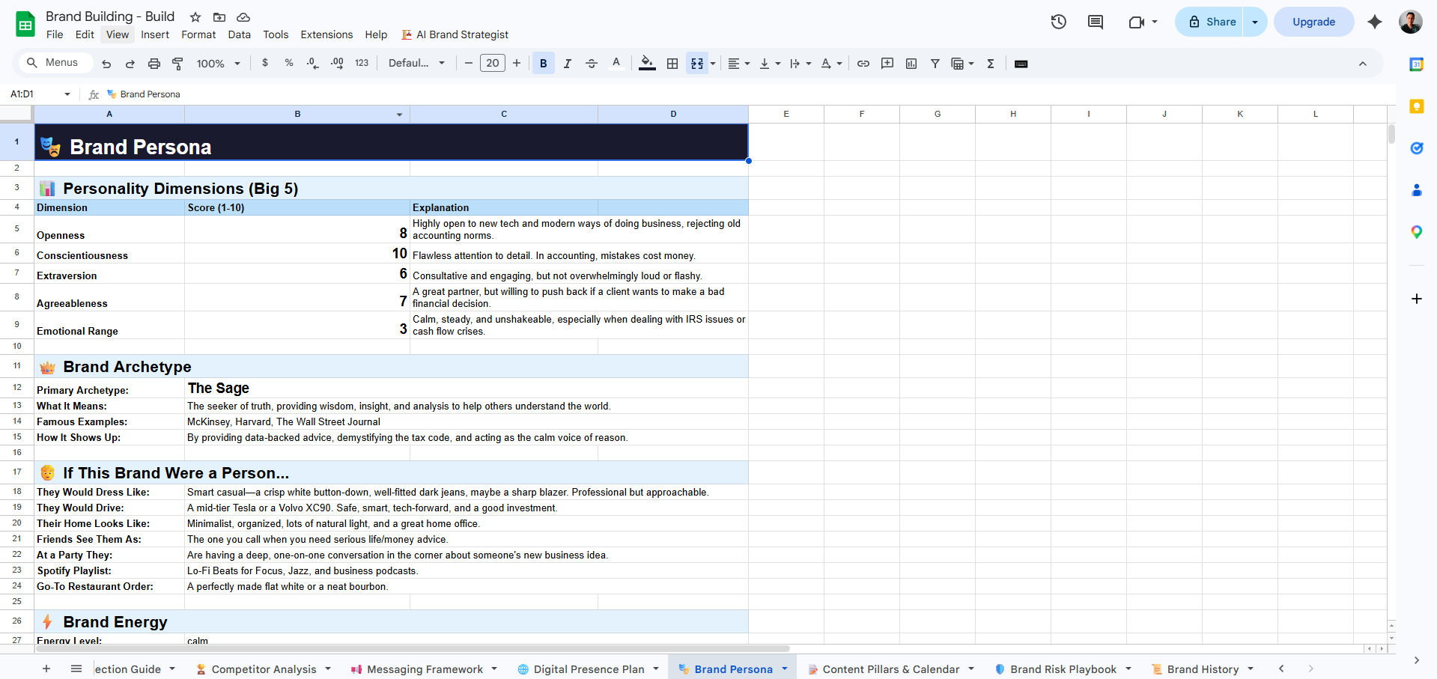Open the Extensions menu
Screen dimensions: 1437x679
(326, 34)
